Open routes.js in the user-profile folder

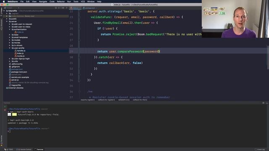click(x=21, y=56)
